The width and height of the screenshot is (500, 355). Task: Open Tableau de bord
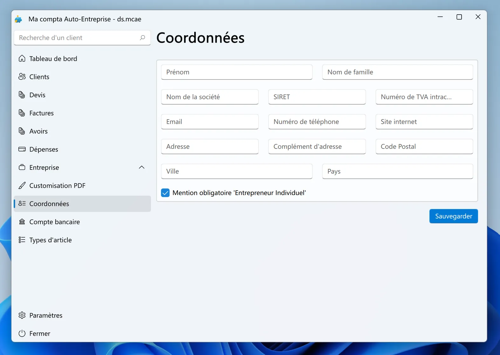(82, 59)
